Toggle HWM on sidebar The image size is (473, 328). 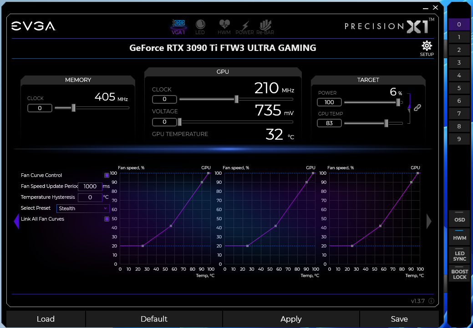pos(459,236)
